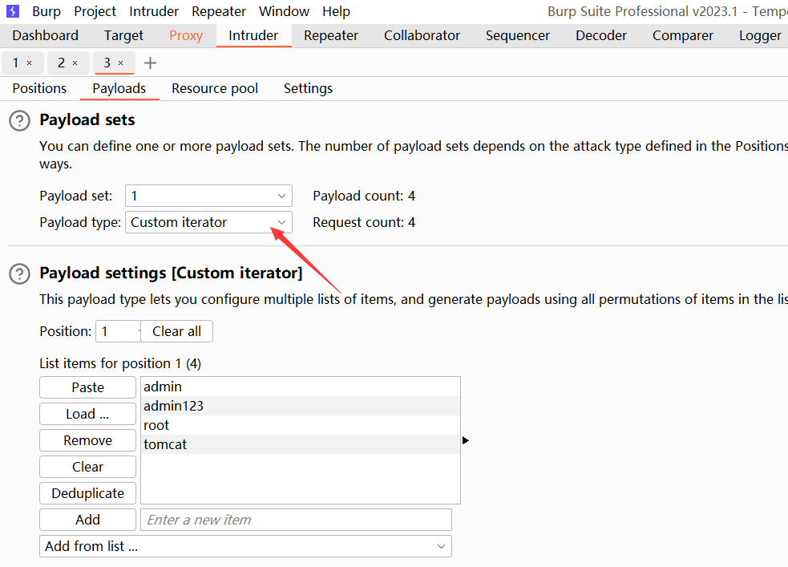This screenshot has height=567, width=788.
Task: Click the Request count: 4 text
Action: [x=364, y=223]
